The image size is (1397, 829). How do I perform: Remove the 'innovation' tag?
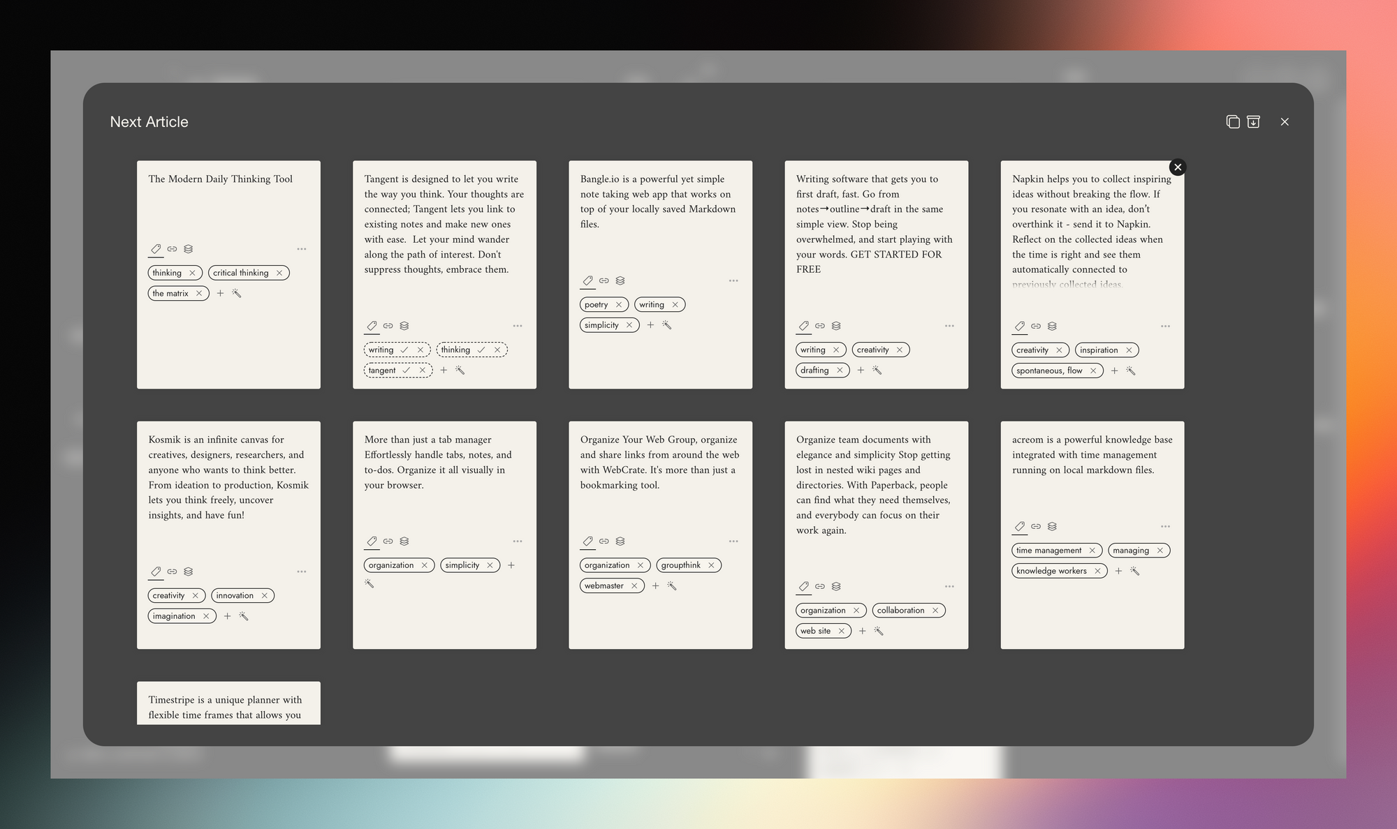click(265, 595)
